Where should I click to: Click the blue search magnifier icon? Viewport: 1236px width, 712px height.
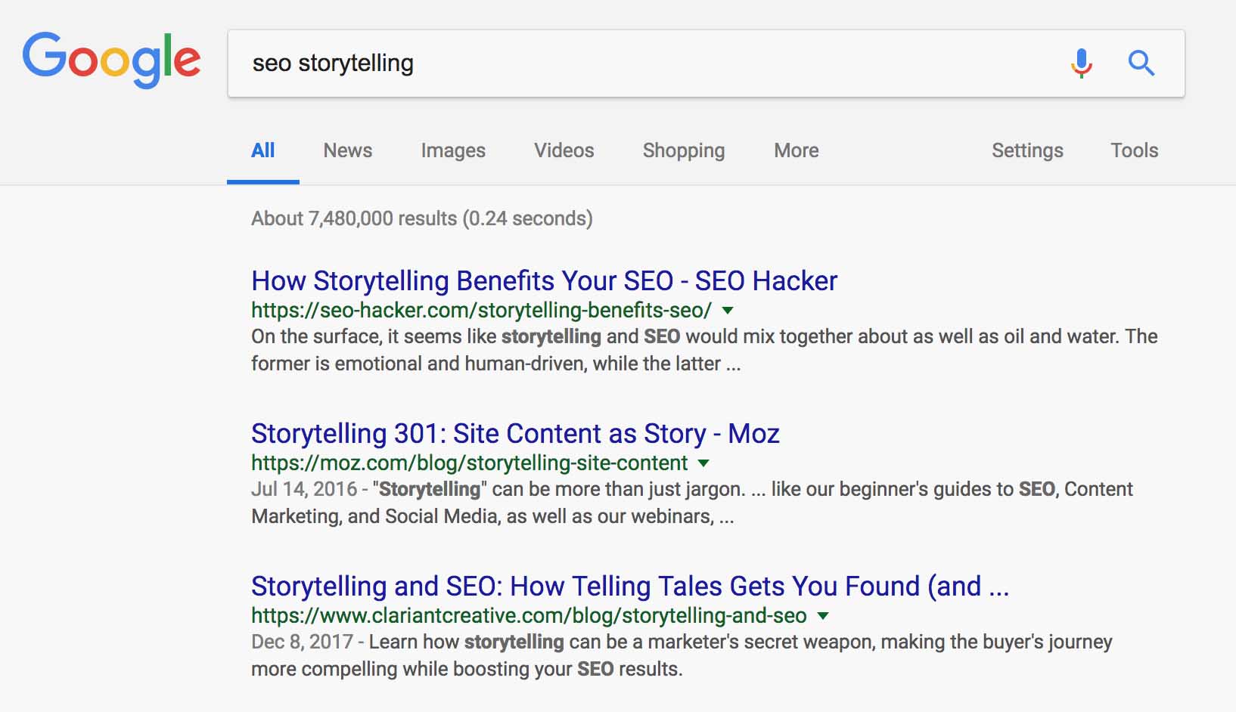coord(1141,63)
